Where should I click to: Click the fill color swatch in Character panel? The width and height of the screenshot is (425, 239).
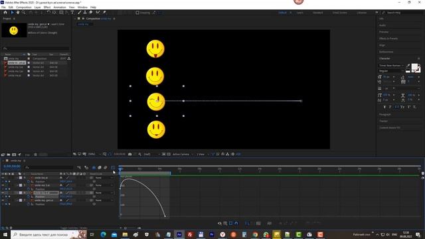(414, 67)
